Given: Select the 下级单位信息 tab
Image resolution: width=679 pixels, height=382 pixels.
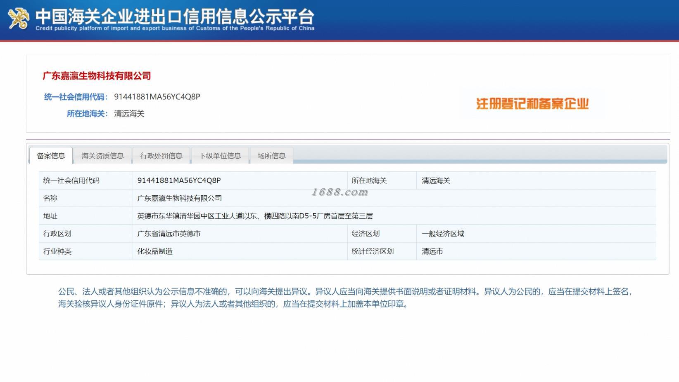Looking at the screenshot, I should (x=220, y=156).
